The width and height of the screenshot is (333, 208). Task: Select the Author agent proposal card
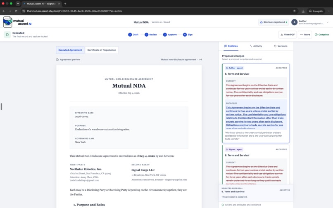click(256, 103)
